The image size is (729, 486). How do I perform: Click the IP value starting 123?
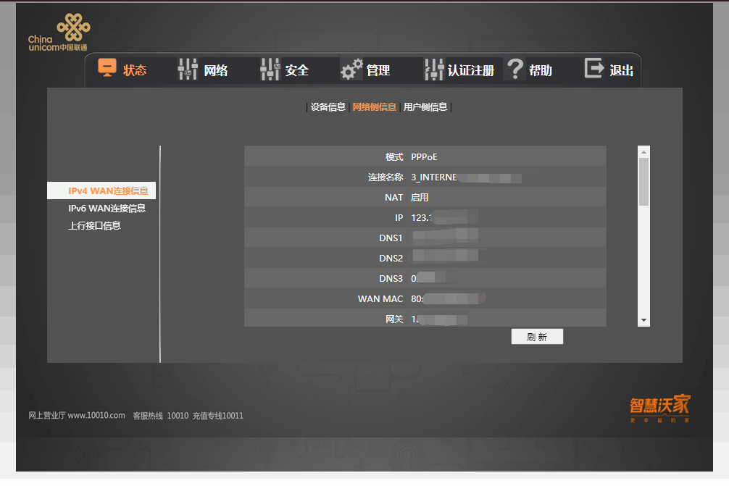pyautogui.click(x=421, y=217)
